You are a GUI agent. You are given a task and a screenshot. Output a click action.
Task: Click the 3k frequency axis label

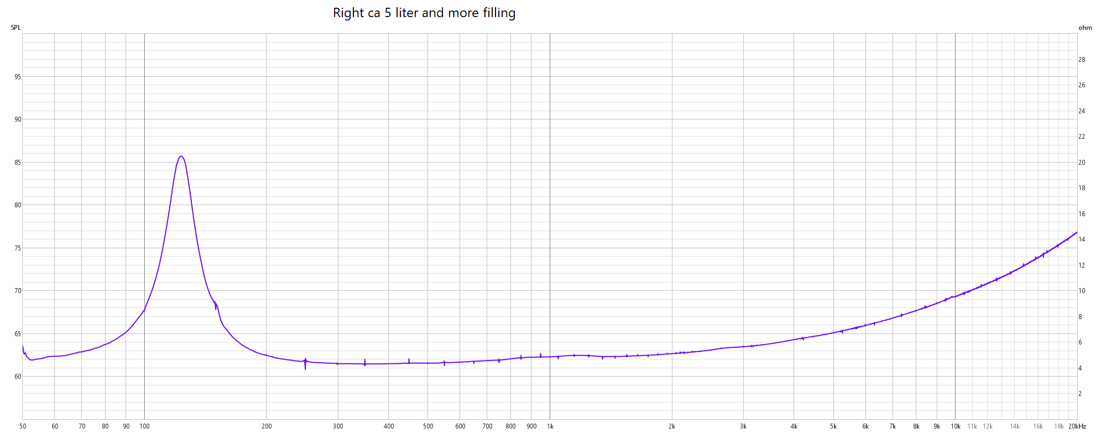pyautogui.click(x=743, y=426)
